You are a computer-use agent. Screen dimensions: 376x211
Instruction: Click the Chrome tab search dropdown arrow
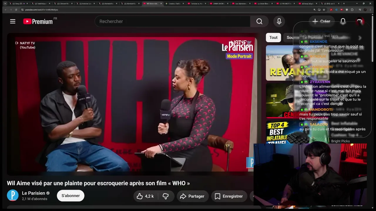5,4
